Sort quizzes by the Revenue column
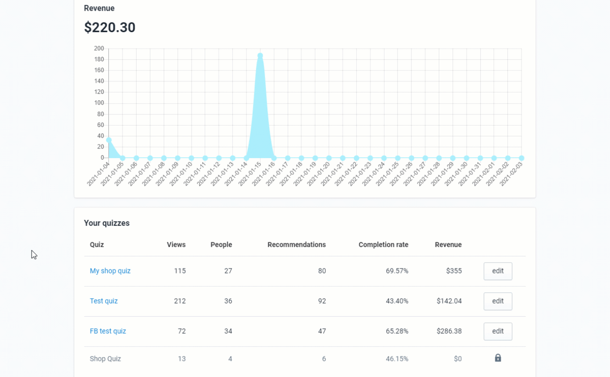Screen dimensions: 610x377 point(448,245)
